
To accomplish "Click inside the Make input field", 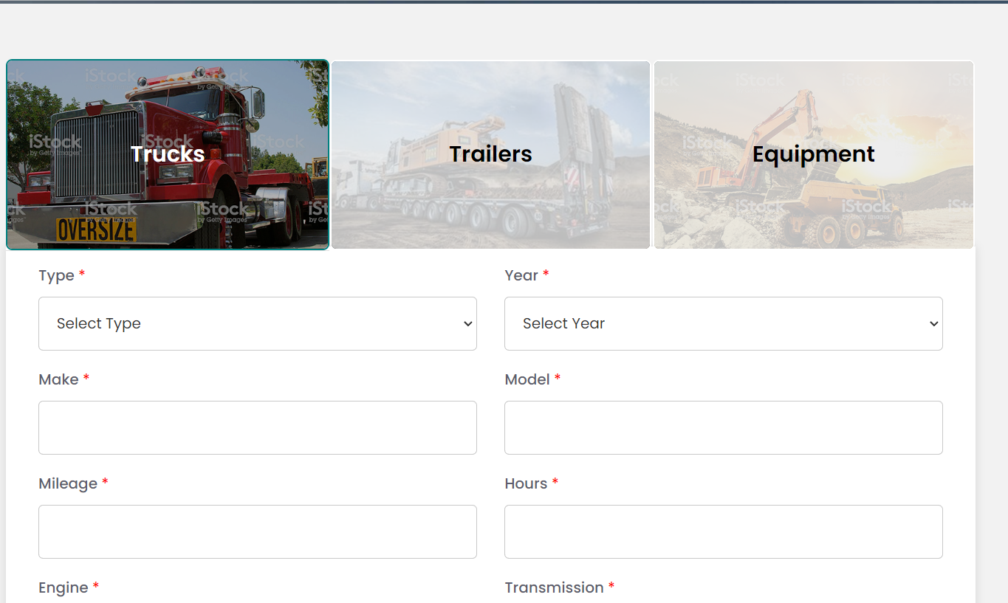I will [257, 427].
